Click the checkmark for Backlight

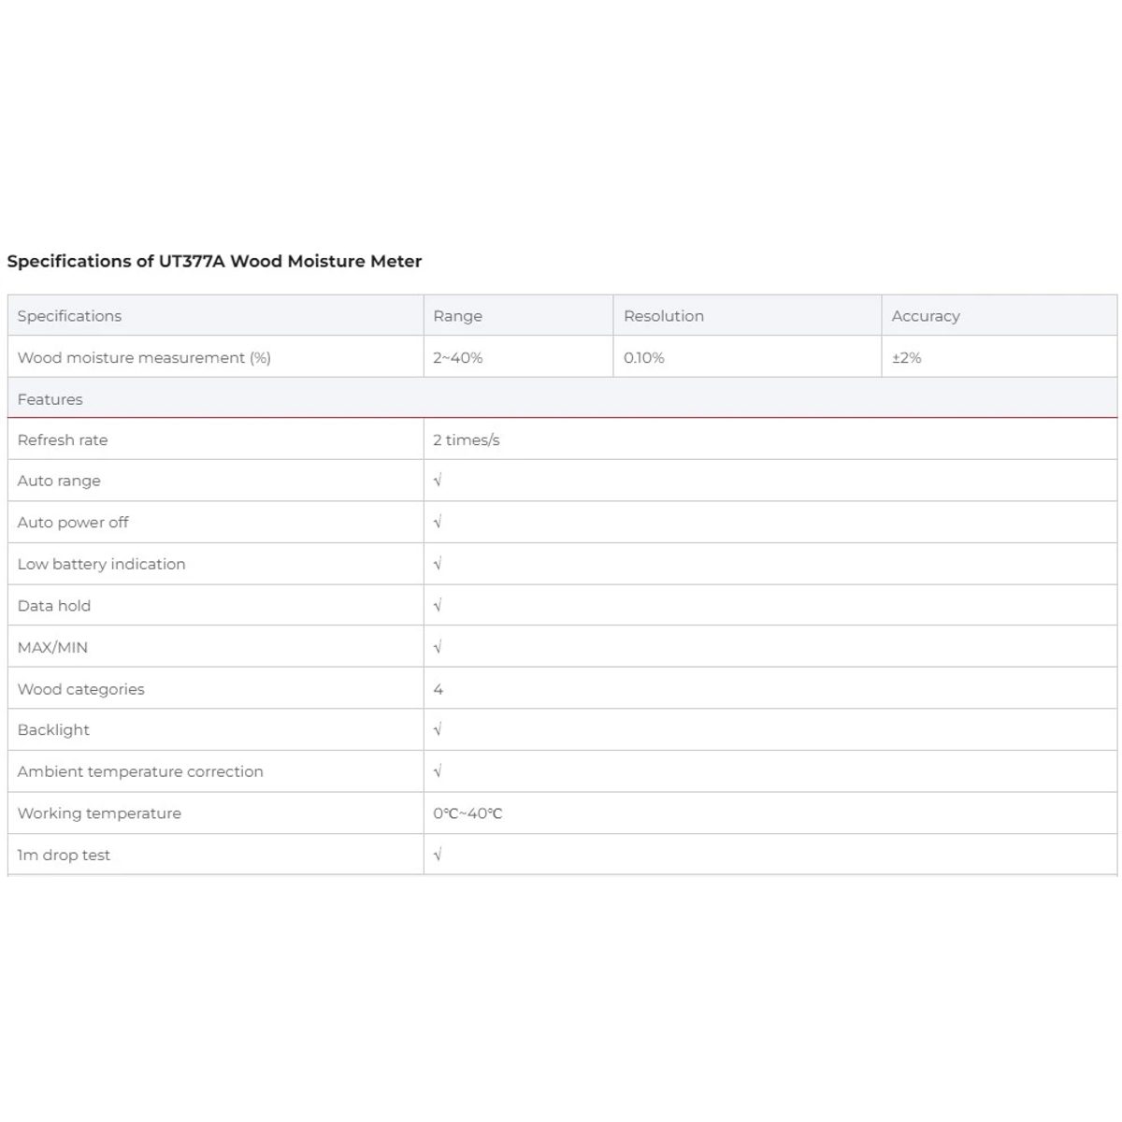coord(438,729)
